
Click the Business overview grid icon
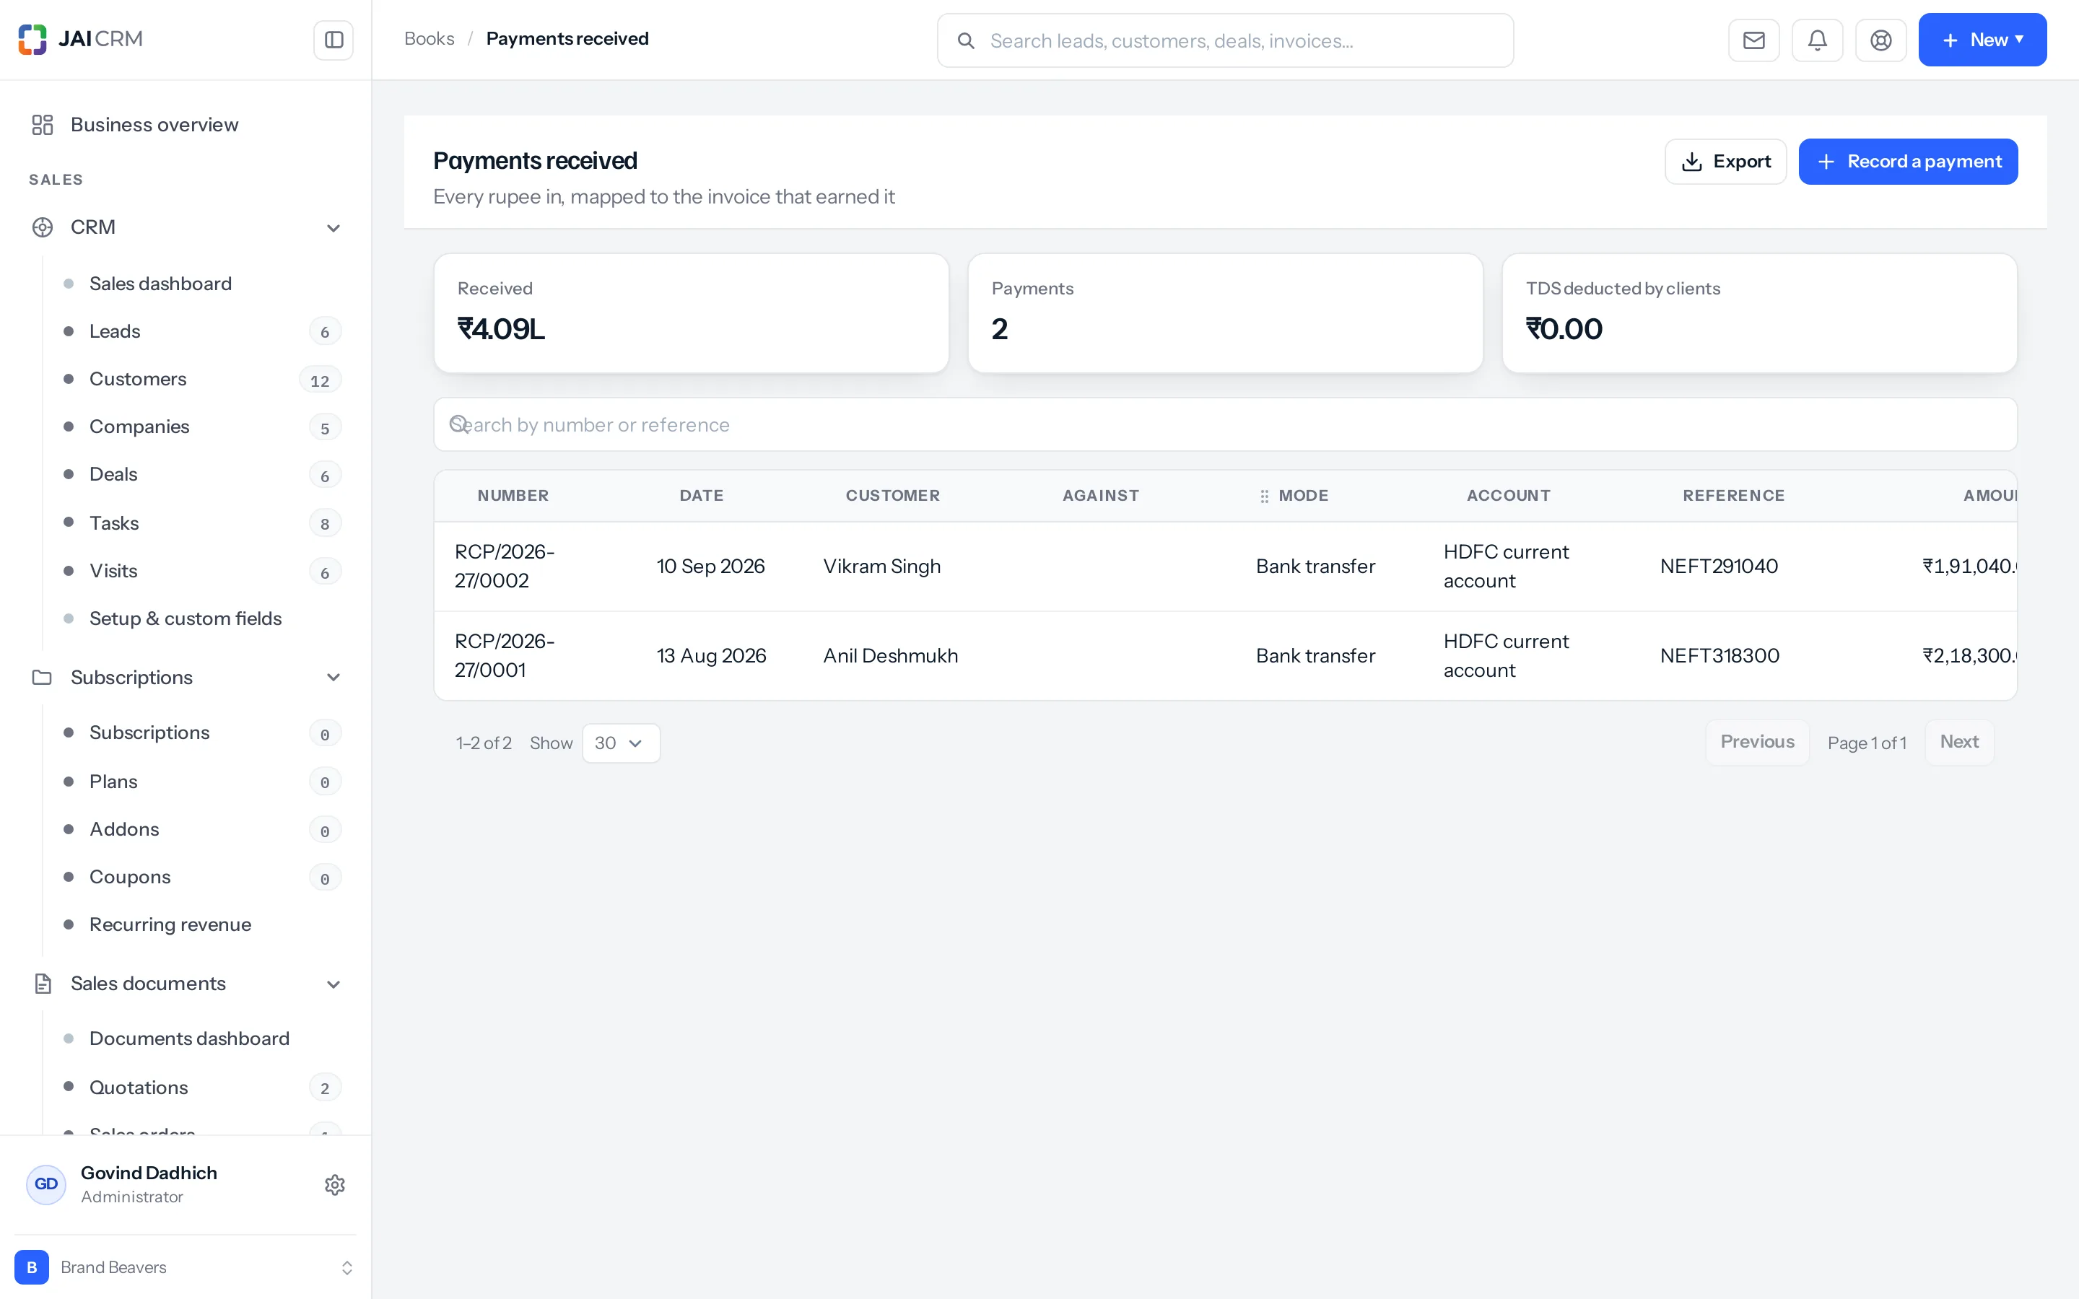click(42, 125)
